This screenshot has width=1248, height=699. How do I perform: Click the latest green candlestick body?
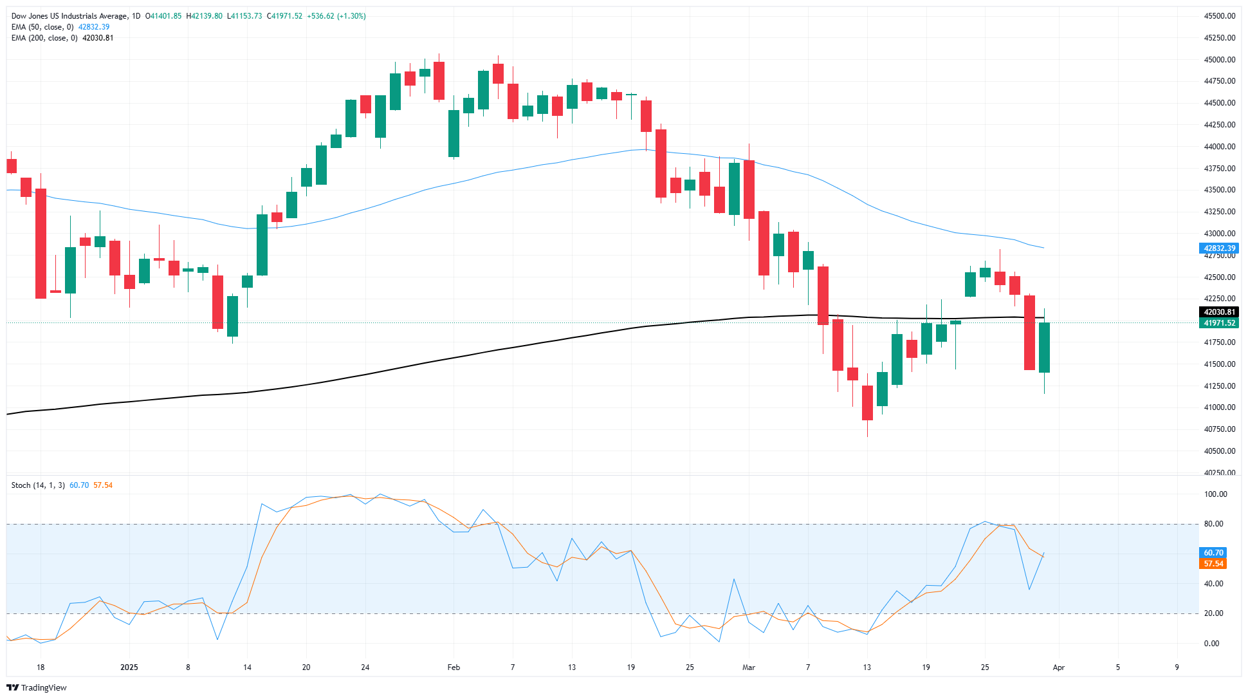(x=1044, y=348)
